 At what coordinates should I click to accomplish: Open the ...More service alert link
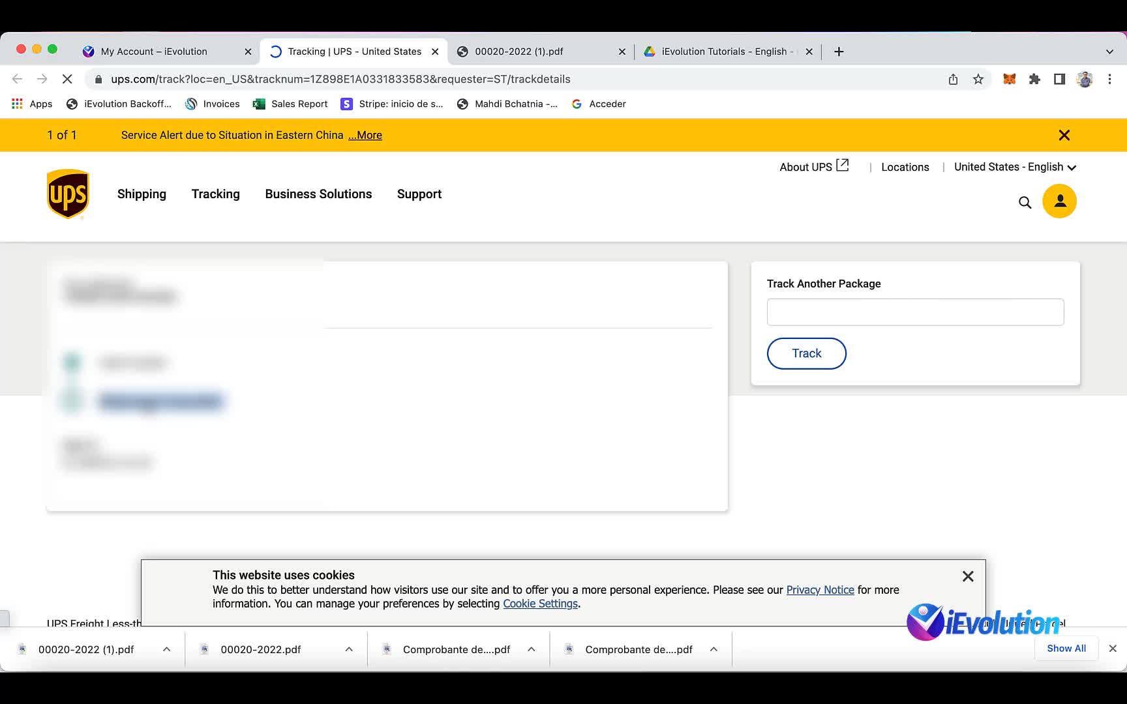pyautogui.click(x=365, y=135)
